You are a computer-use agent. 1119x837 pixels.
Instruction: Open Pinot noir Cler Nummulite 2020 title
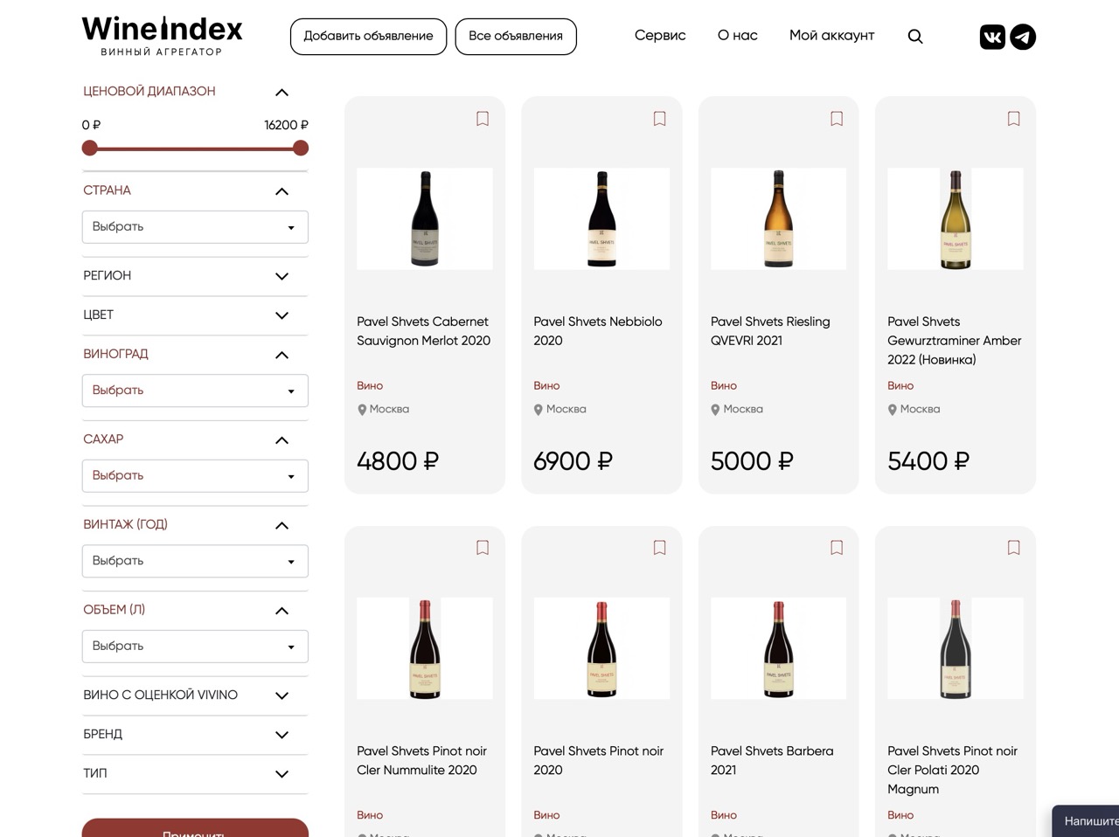click(421, 760)
